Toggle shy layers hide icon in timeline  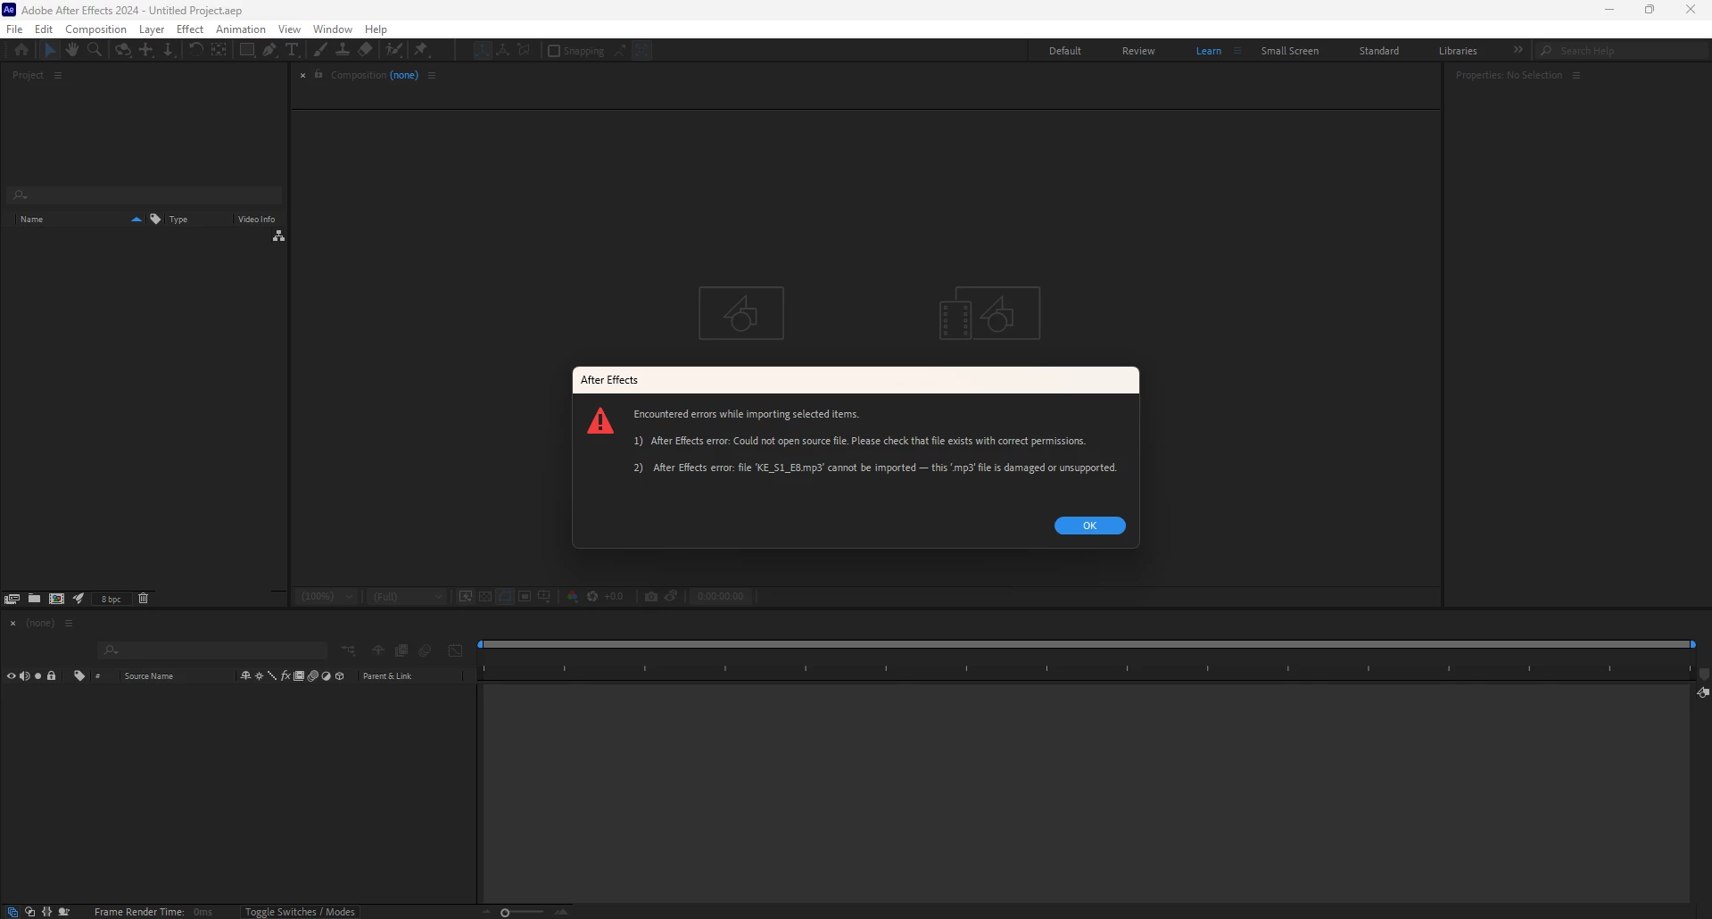click(x=378, y=650)
